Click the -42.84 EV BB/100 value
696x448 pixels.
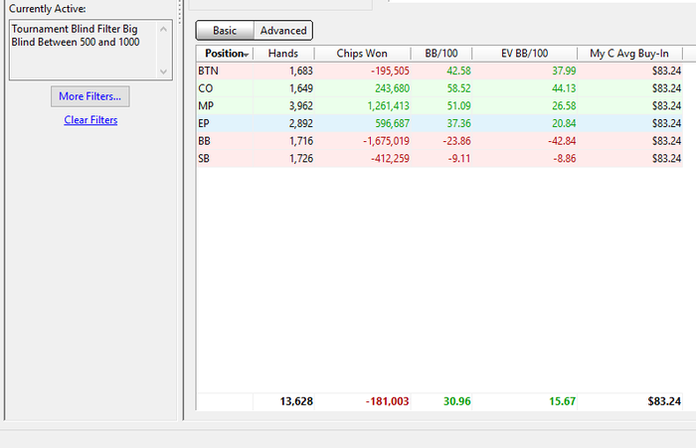click(562, 141)
